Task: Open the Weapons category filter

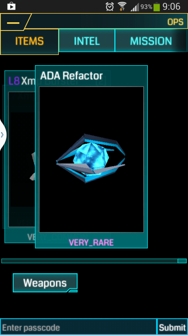Action: pyautogui.click(x=45, y=283)
